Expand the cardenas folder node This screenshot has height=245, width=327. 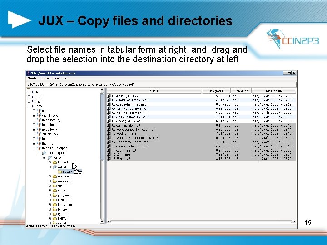pos(50,181)
